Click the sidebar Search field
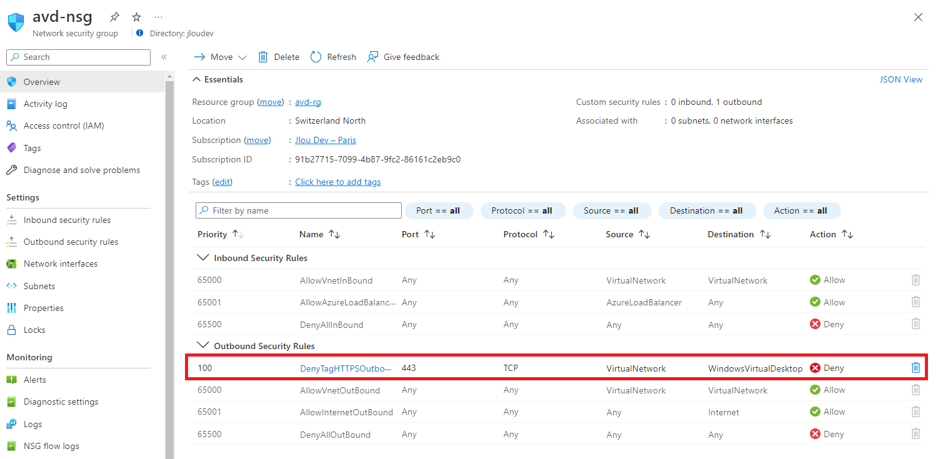The height and width of the screenshot is (459, 938). click(x=78, y=57)
